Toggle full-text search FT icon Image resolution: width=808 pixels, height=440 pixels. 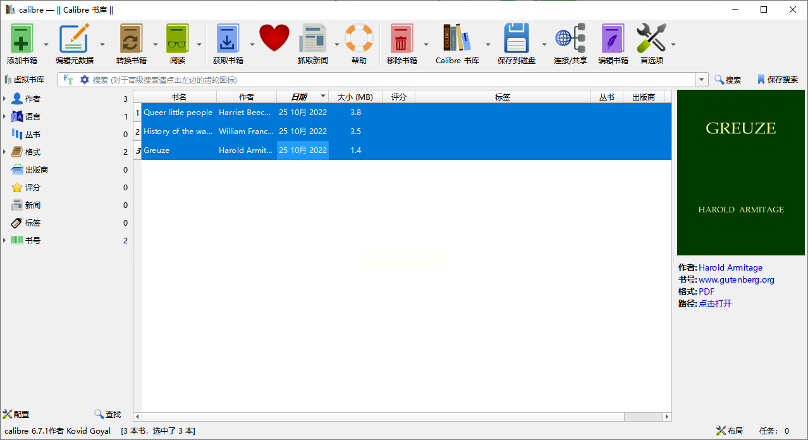(68, 80)
